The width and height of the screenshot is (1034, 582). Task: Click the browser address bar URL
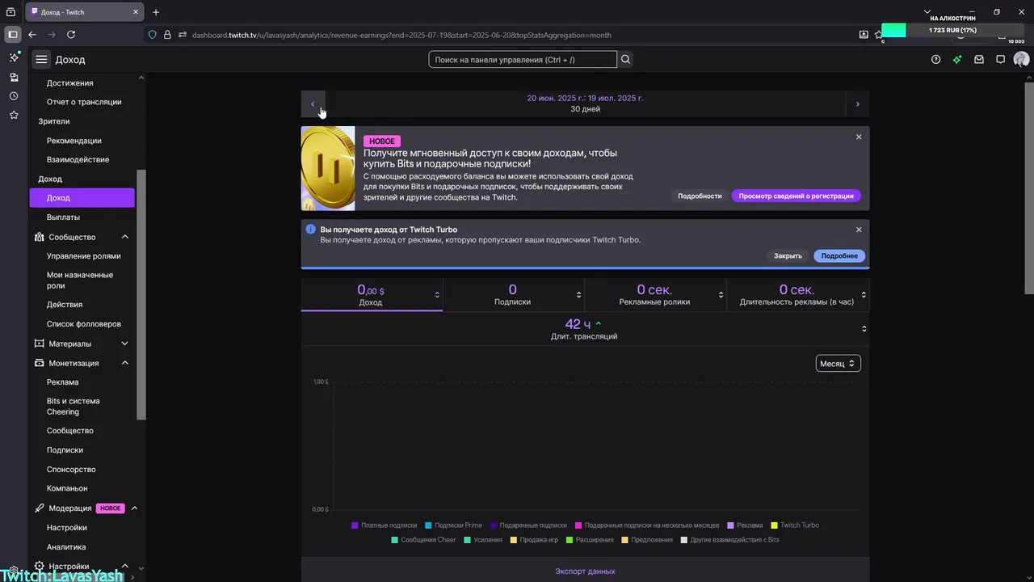[x=401, y=35]
